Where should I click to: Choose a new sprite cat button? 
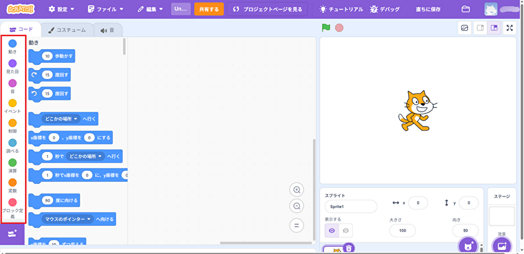468,246
